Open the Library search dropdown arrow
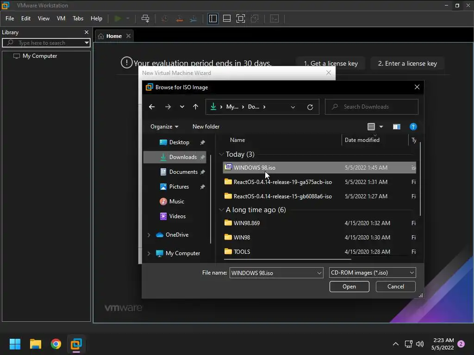The height and width of the screenshot is (355, 474). pyautogui.click(x=87, y=43)
